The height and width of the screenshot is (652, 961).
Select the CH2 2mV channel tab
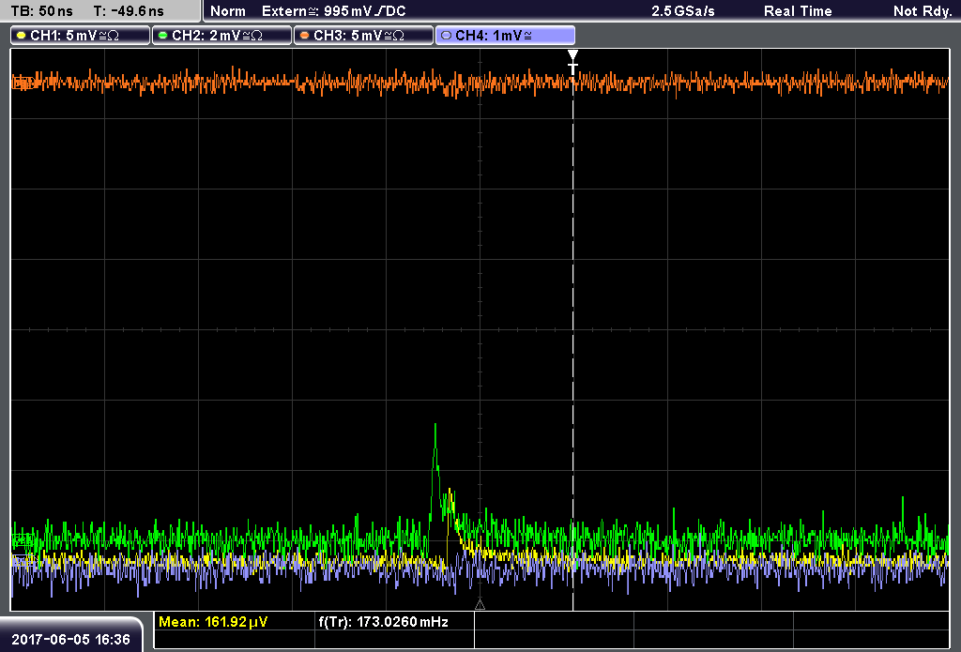click(x=221, y=36)
